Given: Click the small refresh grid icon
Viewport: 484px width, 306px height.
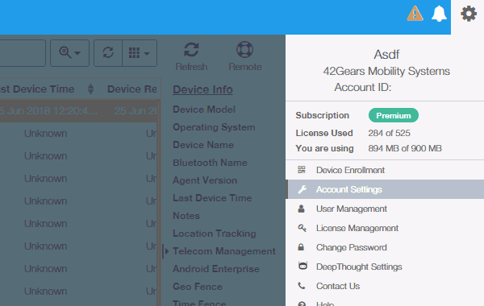Looking at the screenshot, I should coord(108,52).
